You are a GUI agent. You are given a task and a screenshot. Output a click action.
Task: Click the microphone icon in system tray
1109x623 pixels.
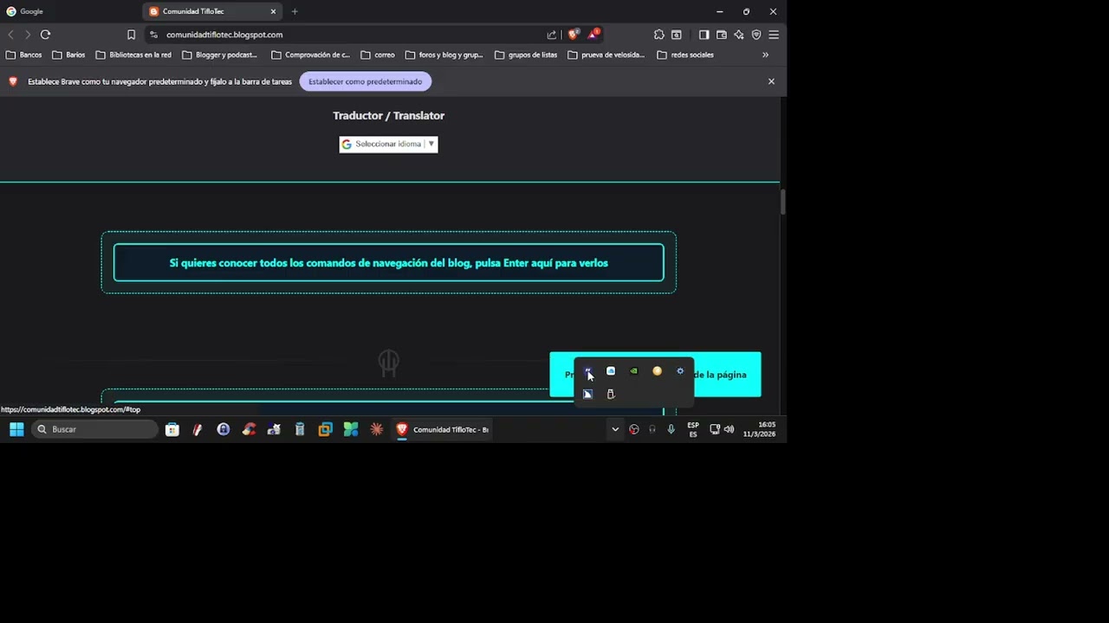(671, 429)
